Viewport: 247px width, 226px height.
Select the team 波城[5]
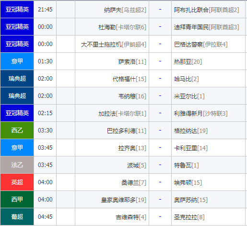[x=137, y=166]
